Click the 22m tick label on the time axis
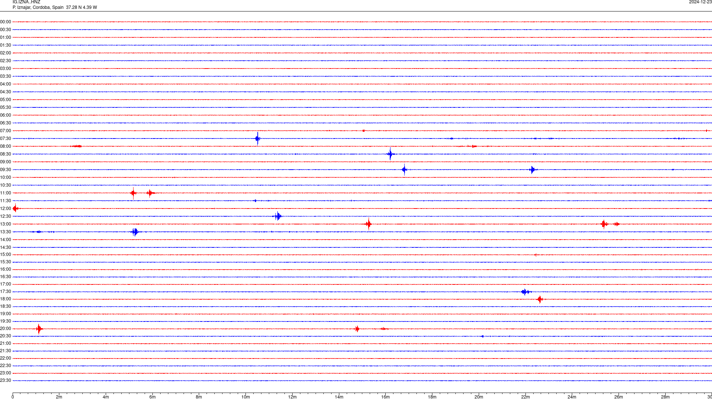 coord(525,397)
